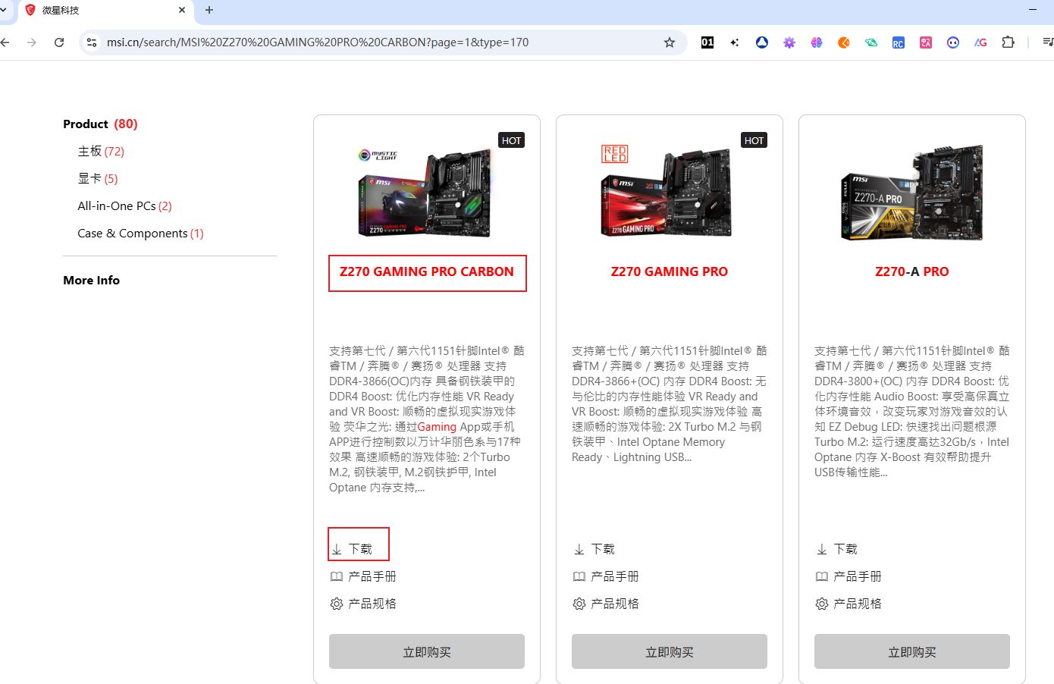Open the media control icon in toolbar
Image resolution: width=1054 pixels, height=684 pixels.
pyautogui.click(x=1048, y=42)
